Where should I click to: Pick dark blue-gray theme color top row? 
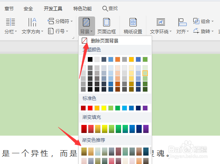coord(104,59)
